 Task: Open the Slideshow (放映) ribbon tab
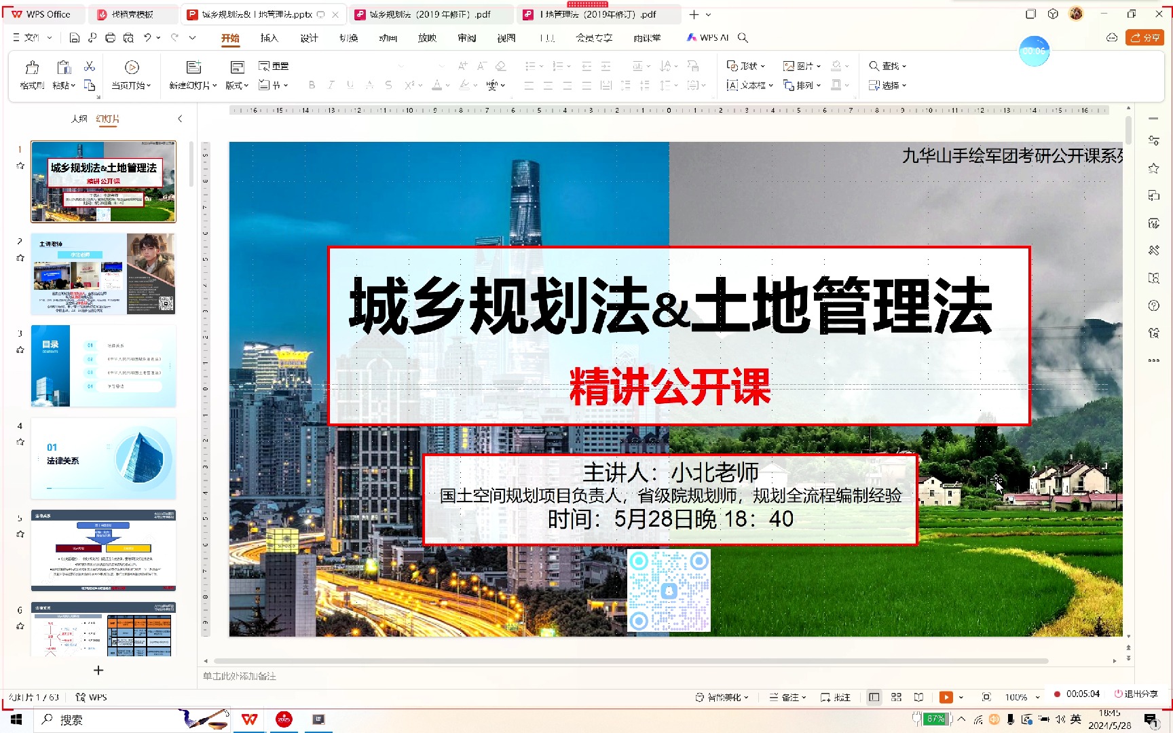coord(427,38)
